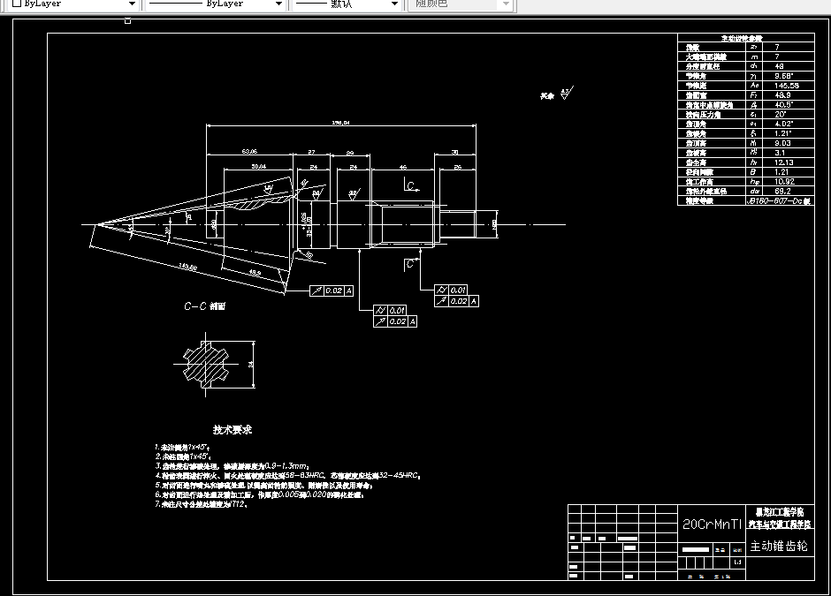Image resolution: width=831 pixels, height=596 pixels.
Task: Select the 69.2 table value
Action: point(782,191)
